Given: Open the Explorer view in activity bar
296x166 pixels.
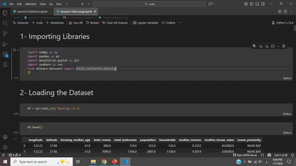Looking at the screenshot, I should 5,13.
